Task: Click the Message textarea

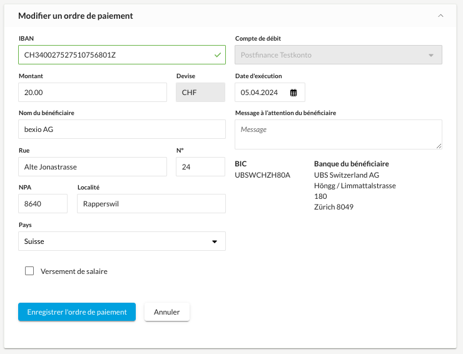Action: [x=338, y=134]
